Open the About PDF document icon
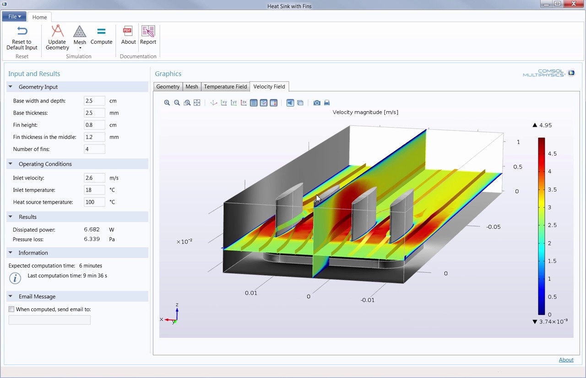Screen dimensions: 586x378 [x=128, y=31]
